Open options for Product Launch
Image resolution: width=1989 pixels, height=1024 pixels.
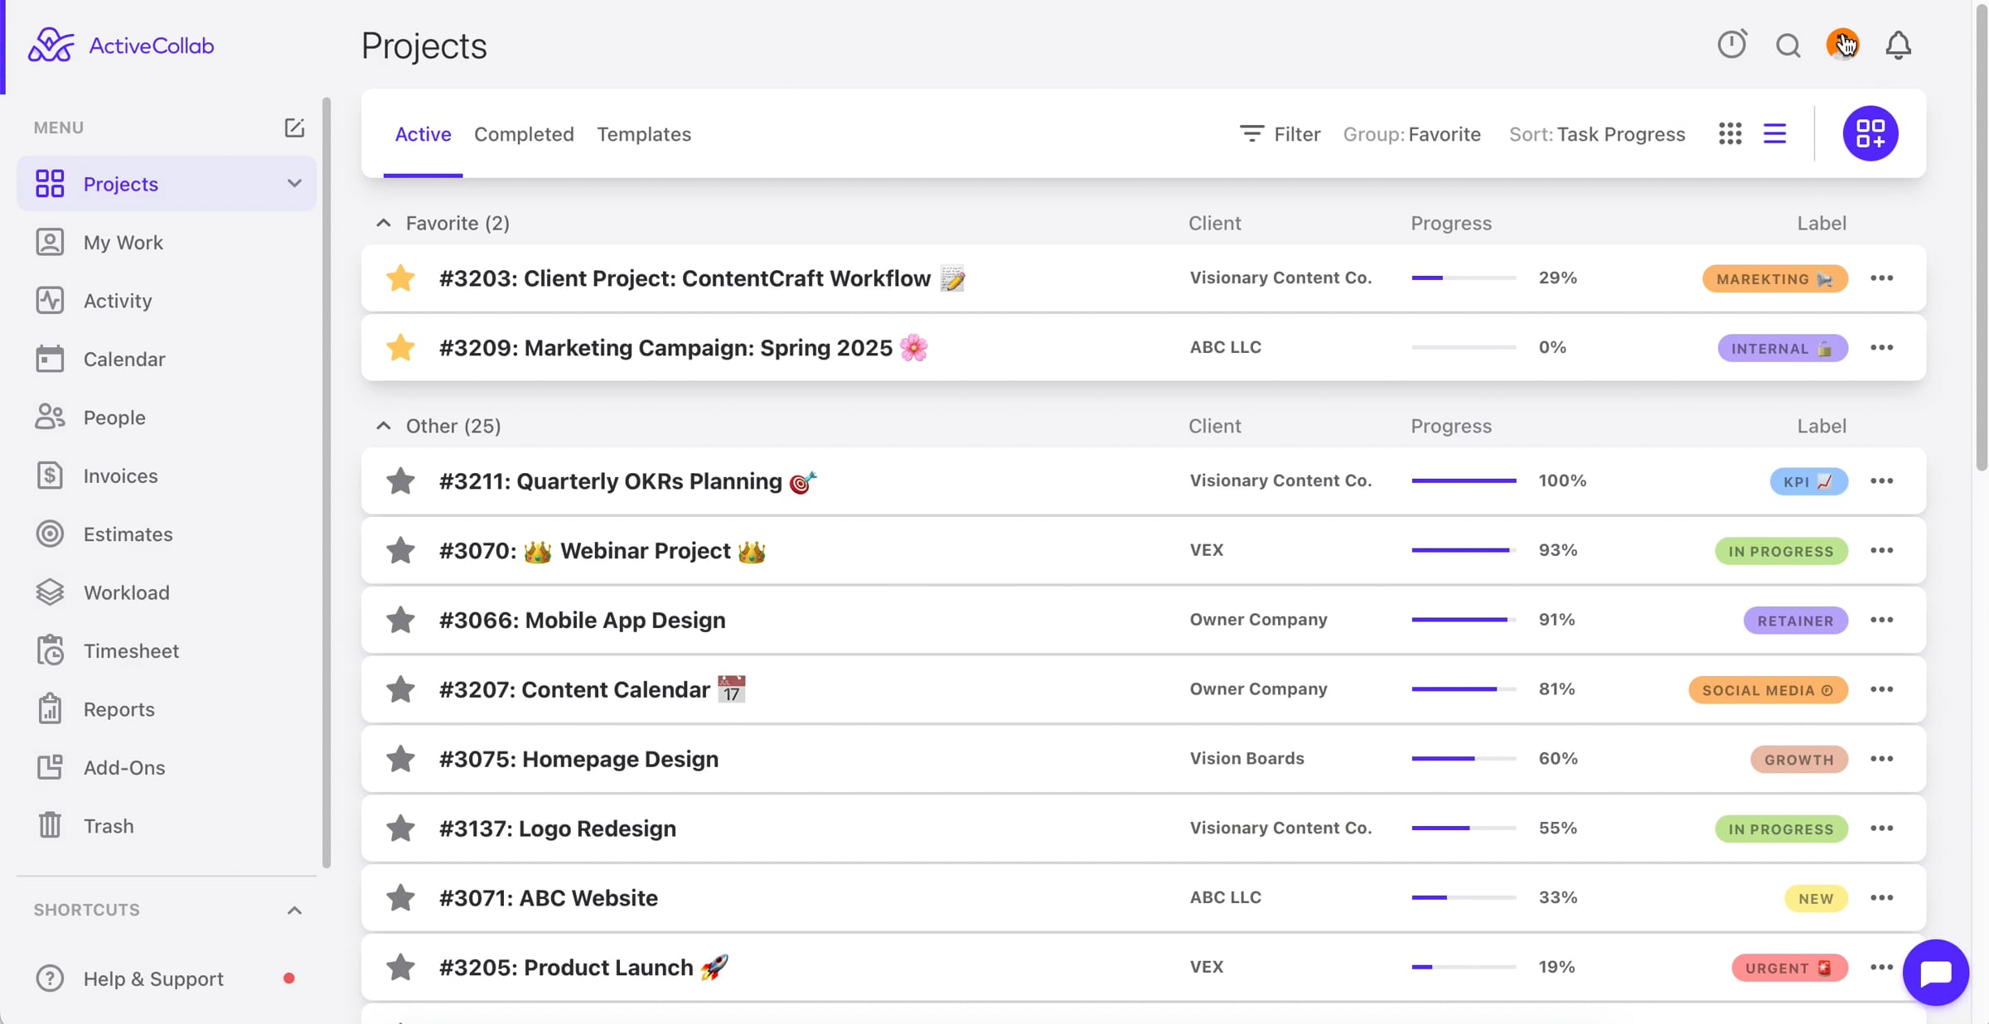click(1881, 968)
